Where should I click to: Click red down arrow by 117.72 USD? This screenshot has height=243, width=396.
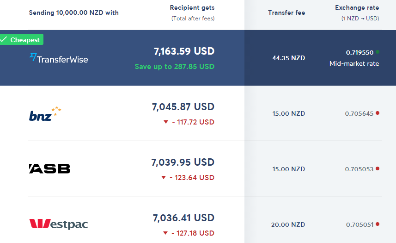[165, 122]
